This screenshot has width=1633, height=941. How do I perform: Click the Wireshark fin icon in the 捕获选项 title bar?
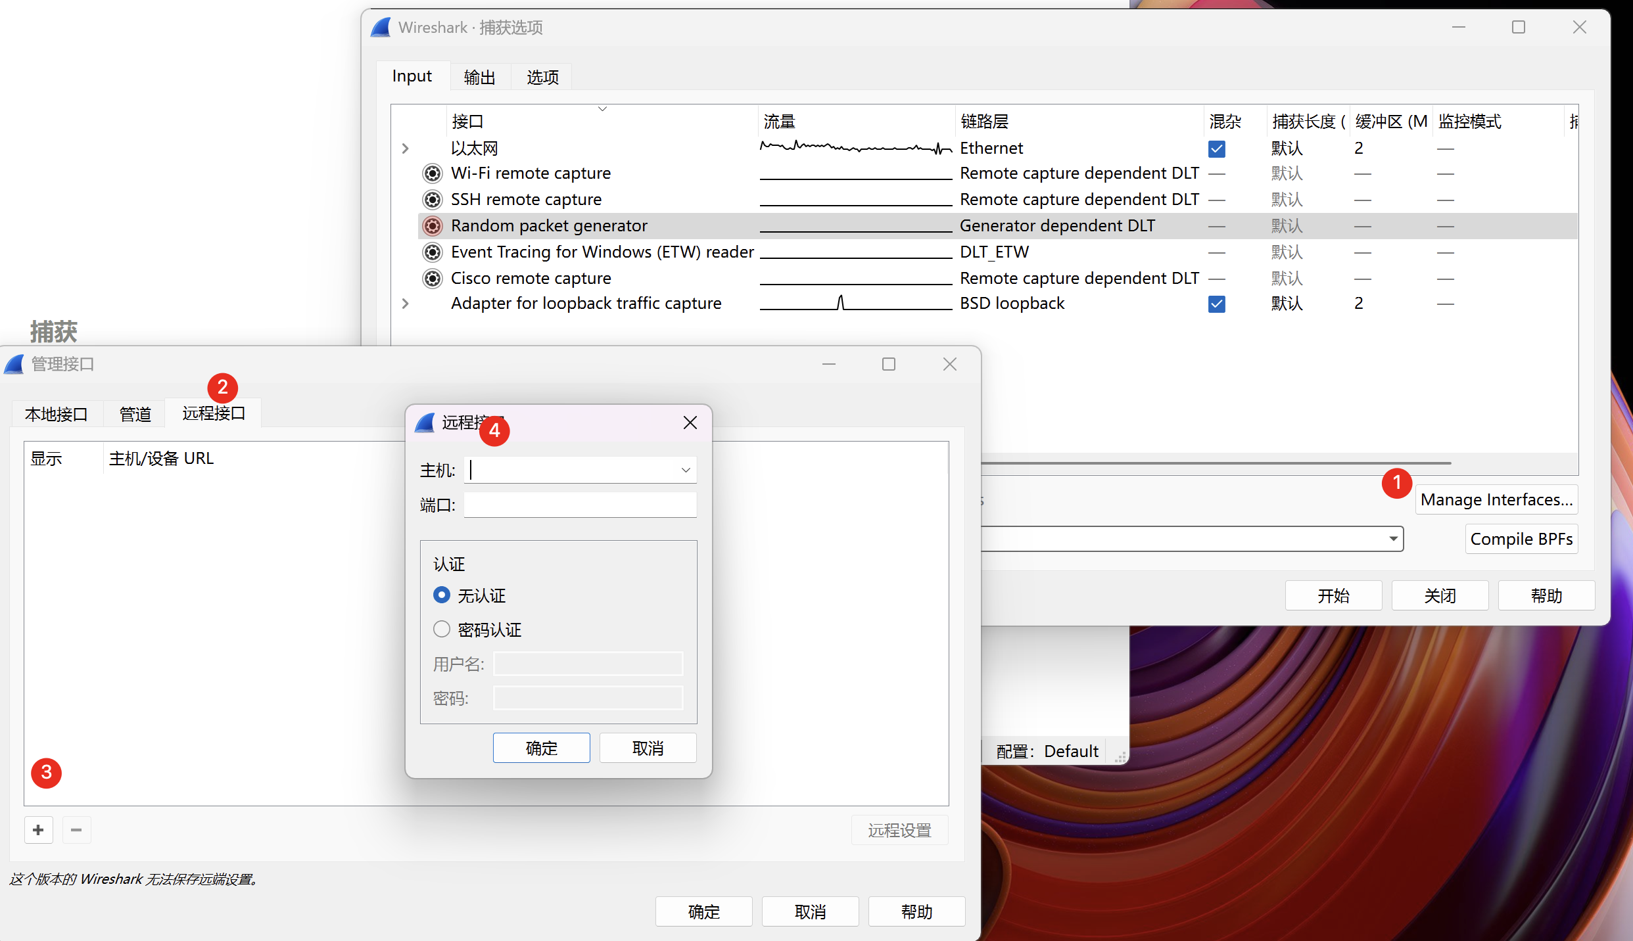point(381,28)
